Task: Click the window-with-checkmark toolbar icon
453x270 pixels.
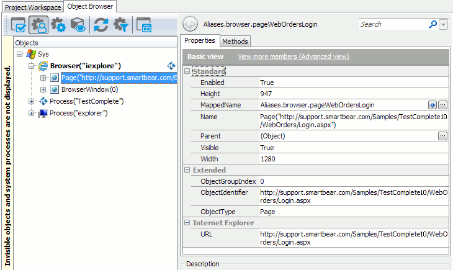Action: 18,25
